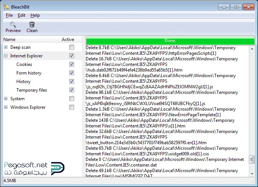This screenshot has height=187, width=258.
Task: Open the Edit menu
Action: coord(21,15)
